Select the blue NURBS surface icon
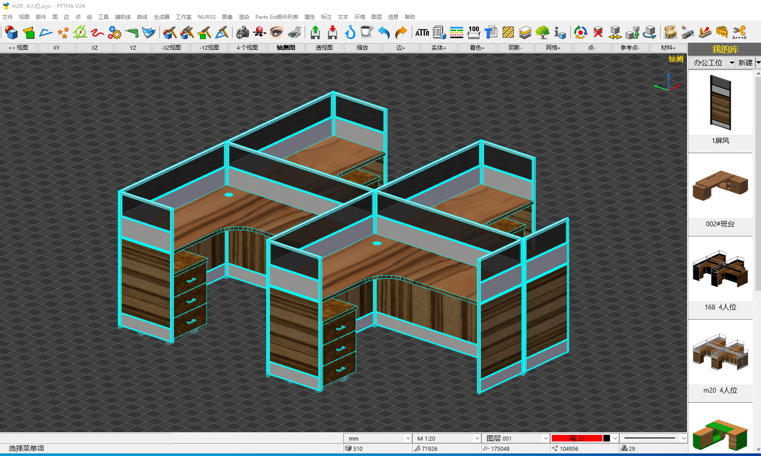761x456 pixels. click(x=149, y=33)
